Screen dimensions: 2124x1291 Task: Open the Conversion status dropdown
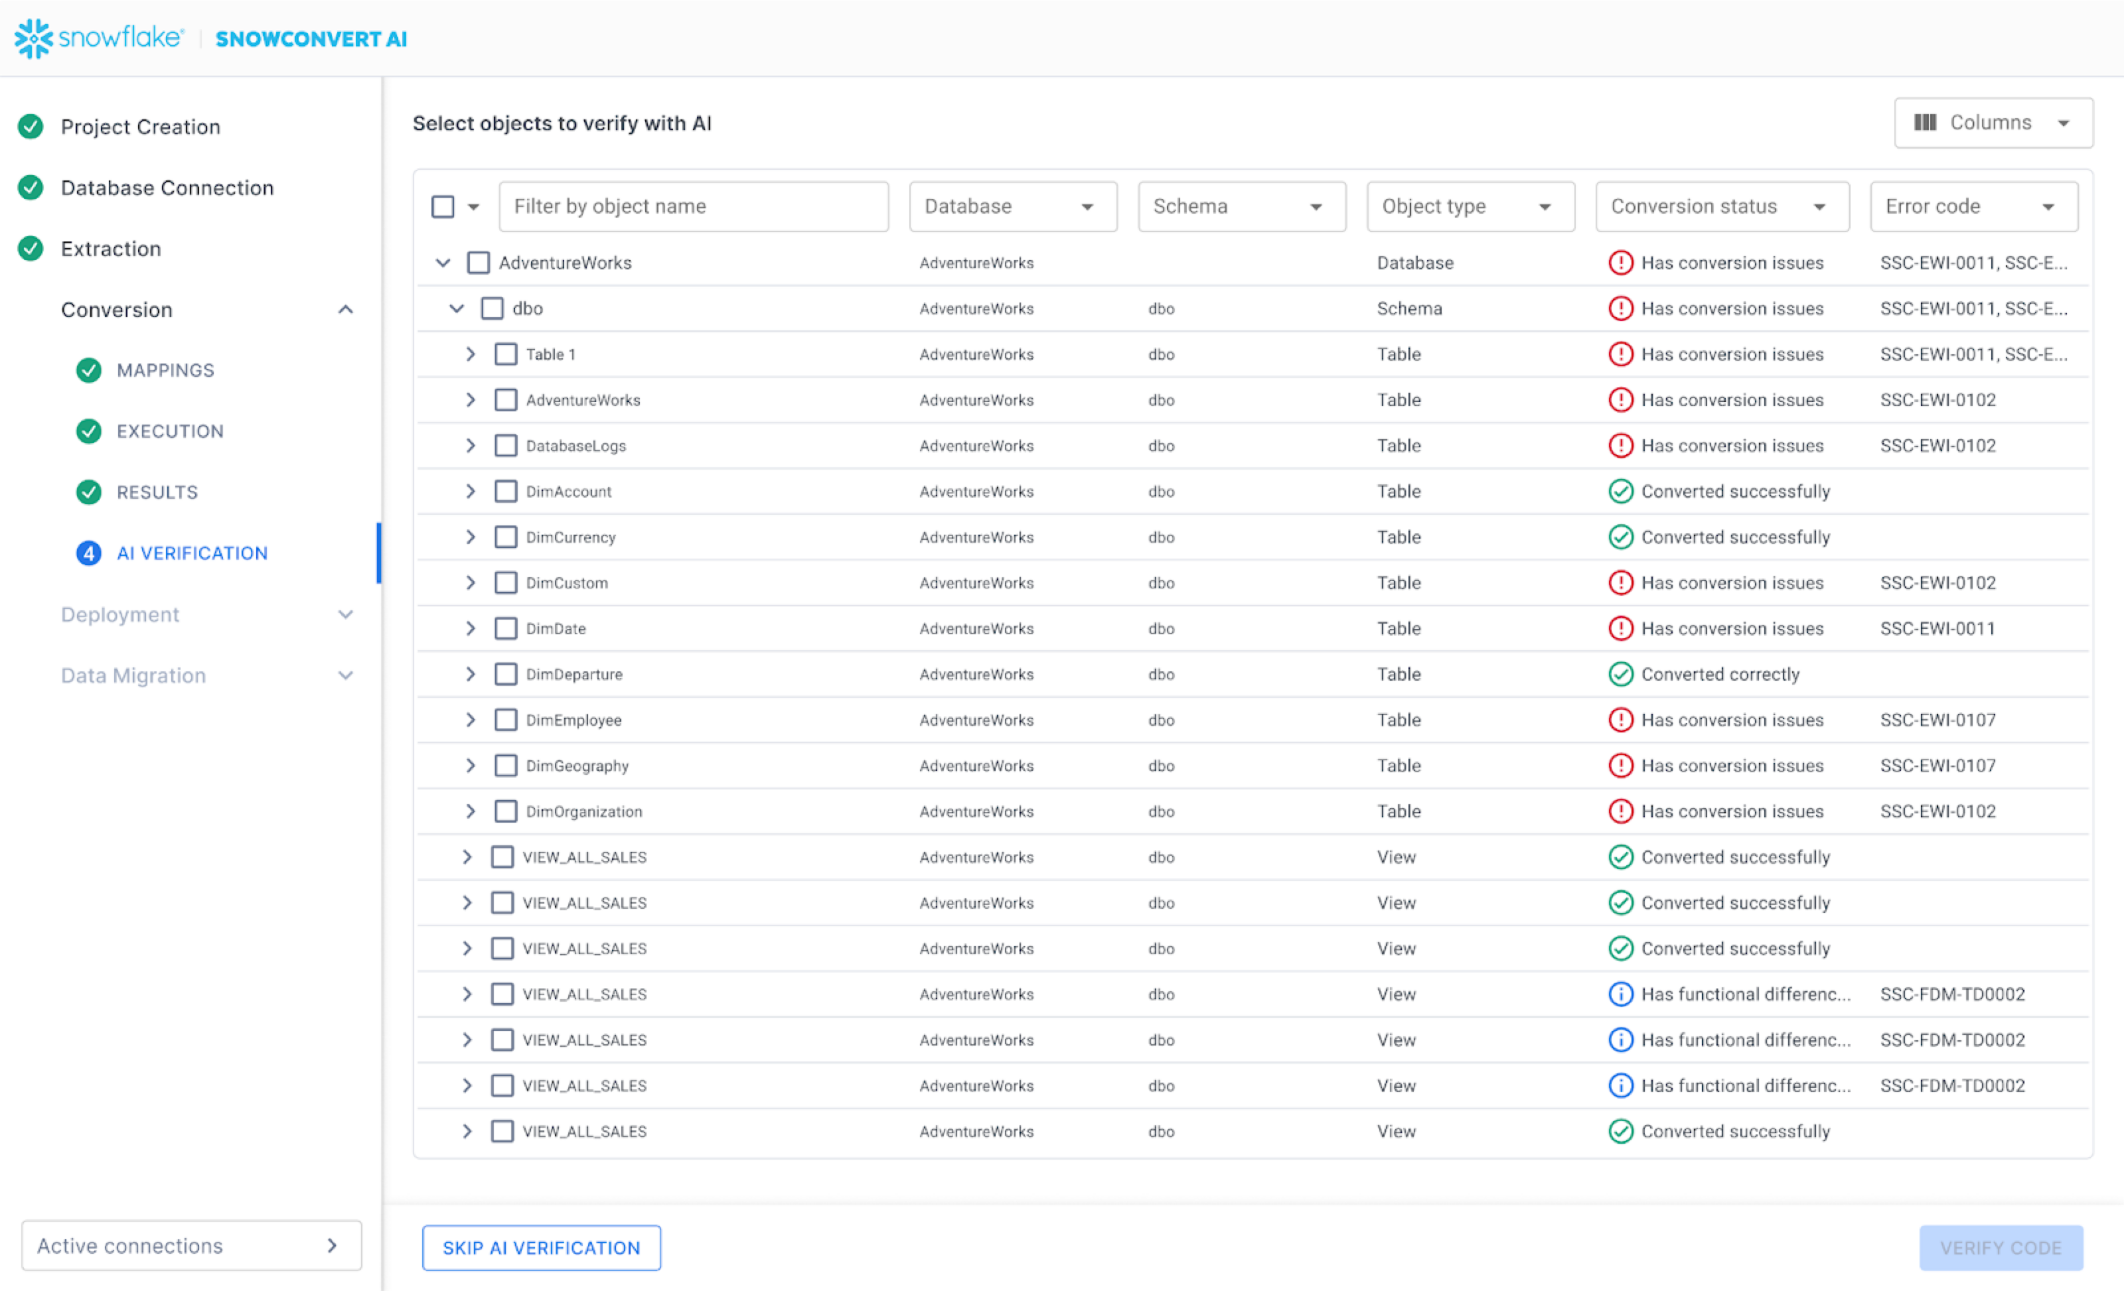(1722, 207)
